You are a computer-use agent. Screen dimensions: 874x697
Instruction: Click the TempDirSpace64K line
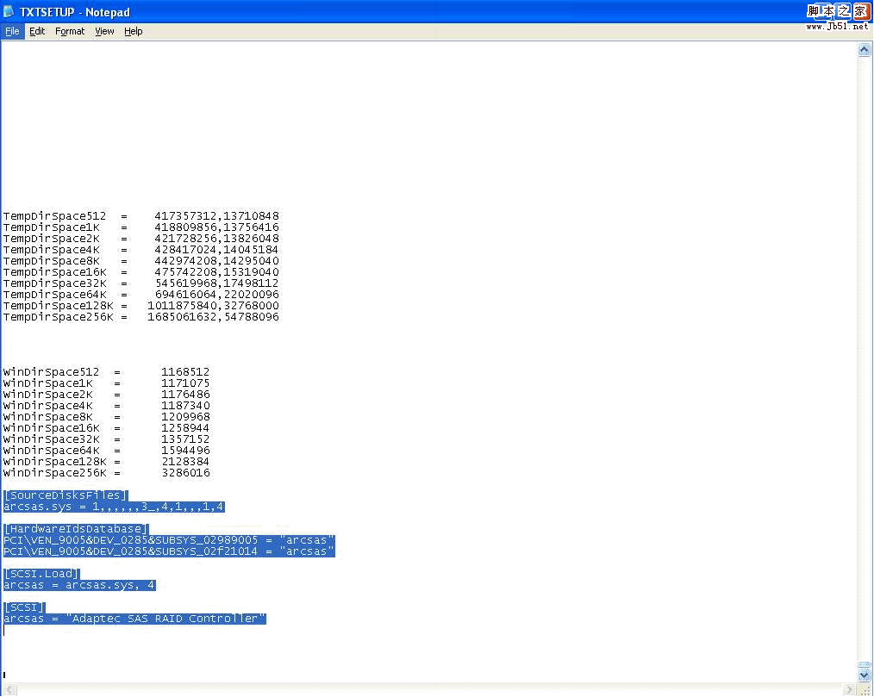coord(141,294)
